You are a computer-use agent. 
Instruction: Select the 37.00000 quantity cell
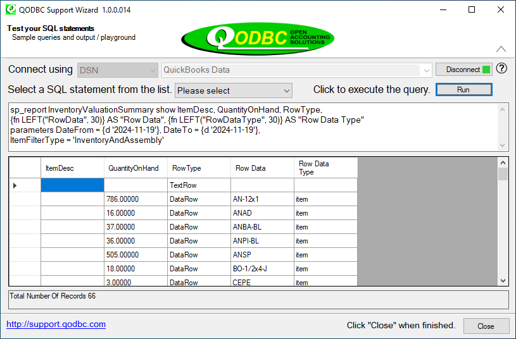[135, 227]
